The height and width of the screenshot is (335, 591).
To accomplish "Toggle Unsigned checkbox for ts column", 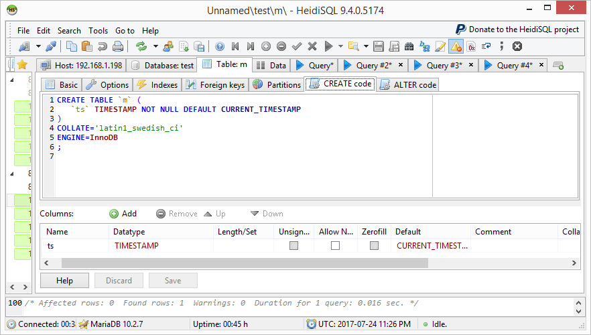I will click(293, 246).
